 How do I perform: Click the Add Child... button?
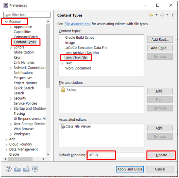[160, 48]
